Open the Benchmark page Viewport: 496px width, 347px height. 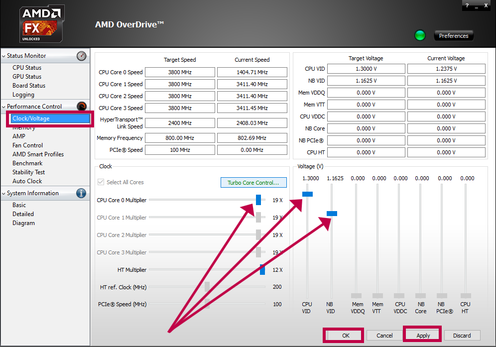click(x=27, y=163)
